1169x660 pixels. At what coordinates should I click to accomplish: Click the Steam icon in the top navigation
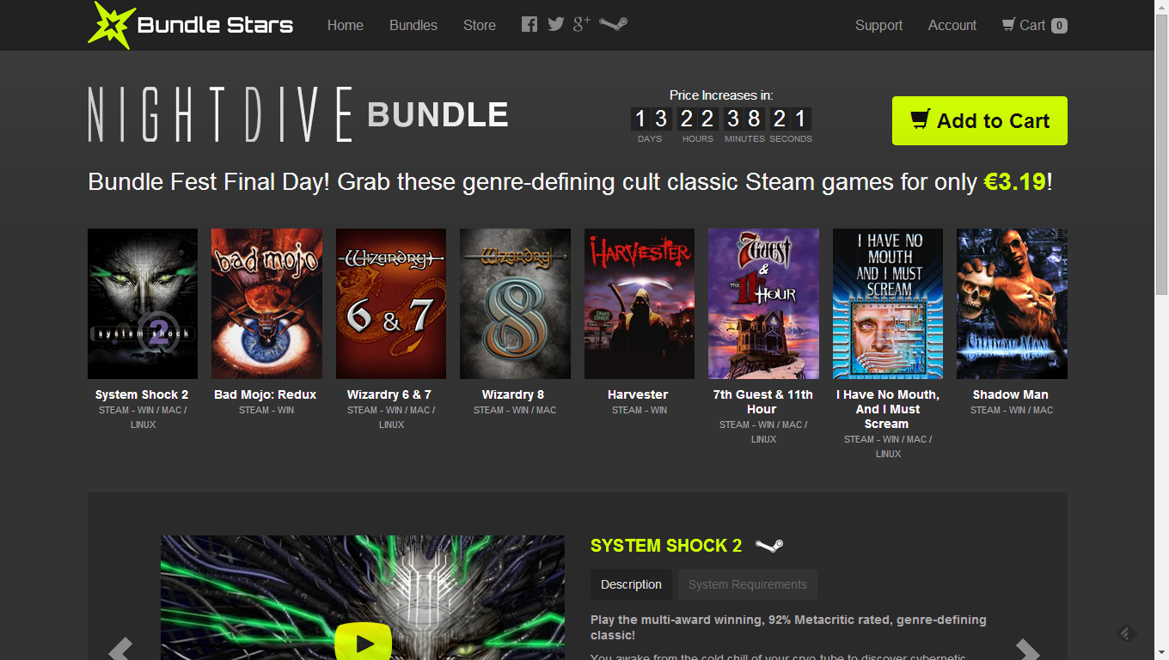[x=612, y=24]
